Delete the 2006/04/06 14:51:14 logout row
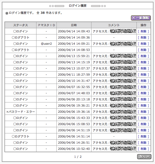This screenshot has height=164, width=155. (x=144, y=136)
